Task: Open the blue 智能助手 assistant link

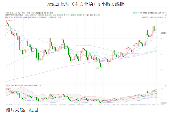Action: pyautogui.click(x=136, y=13)
